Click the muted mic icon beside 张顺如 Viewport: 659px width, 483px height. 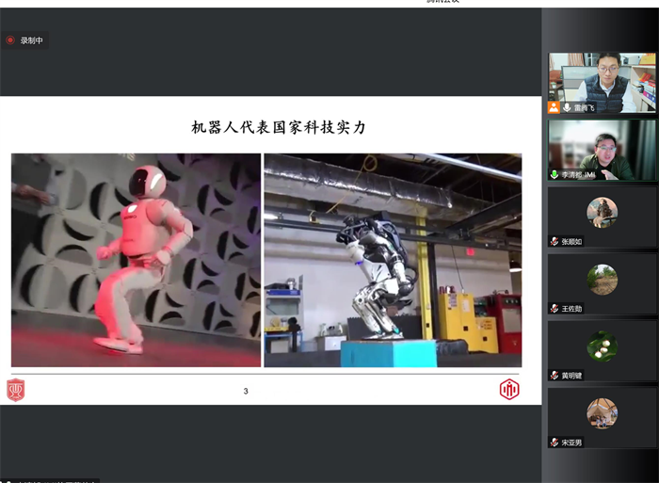[x=555, y=241]
